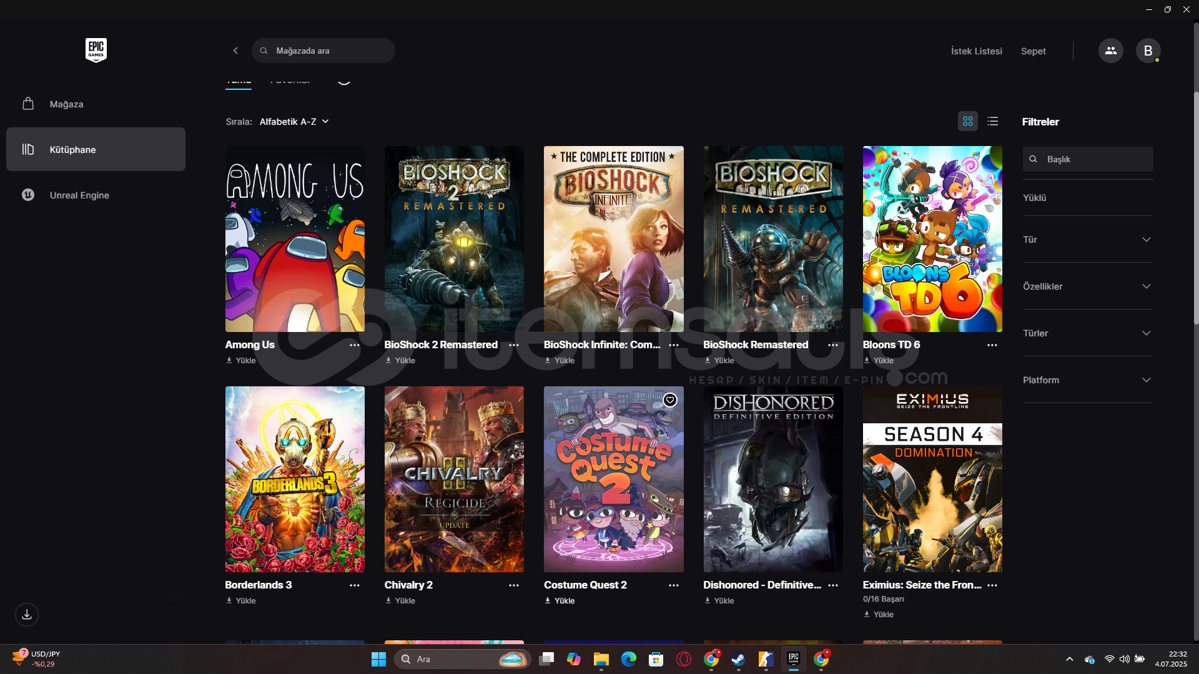The height and width of the screenshot is (674, 1199).
Task: Open the İstek Listesi link
Action: pyautogui.click(x=976, y=51)
